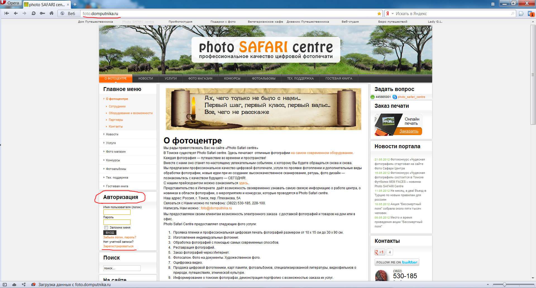This screenshot has width=536, height=288.
Task: Select ГОСТЕВАЯ КНИГА navigation tab
Action: [339, 78]
